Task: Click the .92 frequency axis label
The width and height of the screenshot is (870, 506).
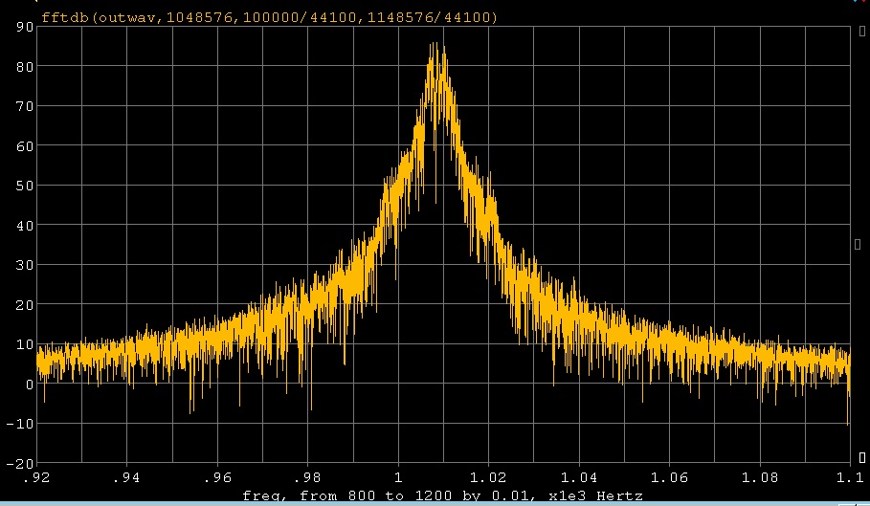Action: pyautogui.click(x=36, y=477)
